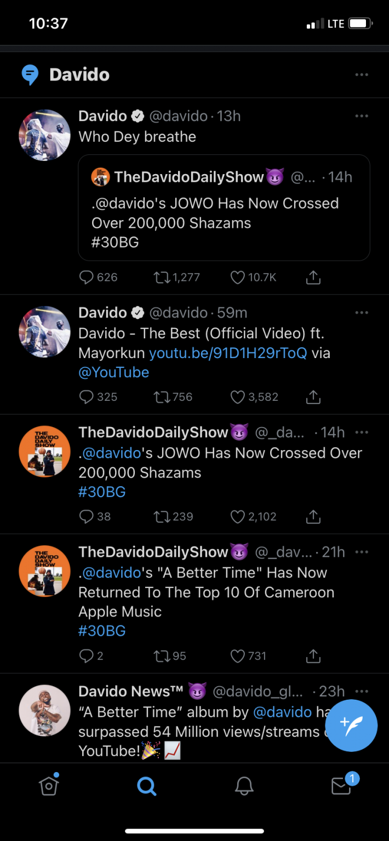Screen dimensions: 389x841
Task: Share the Cameroon Apple Music tweet
Action: point(313,655)
